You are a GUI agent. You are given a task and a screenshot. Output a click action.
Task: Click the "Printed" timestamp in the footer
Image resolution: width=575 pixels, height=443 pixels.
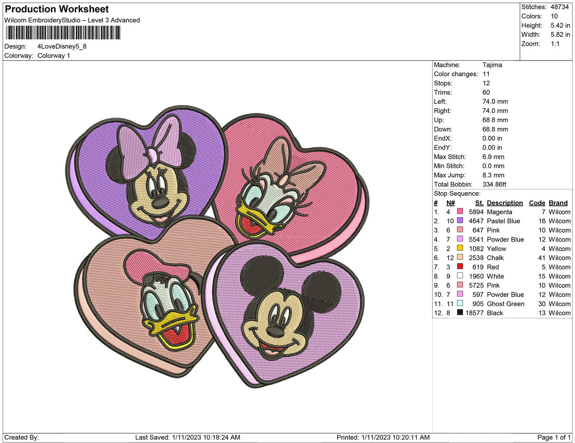click(383, 437)
